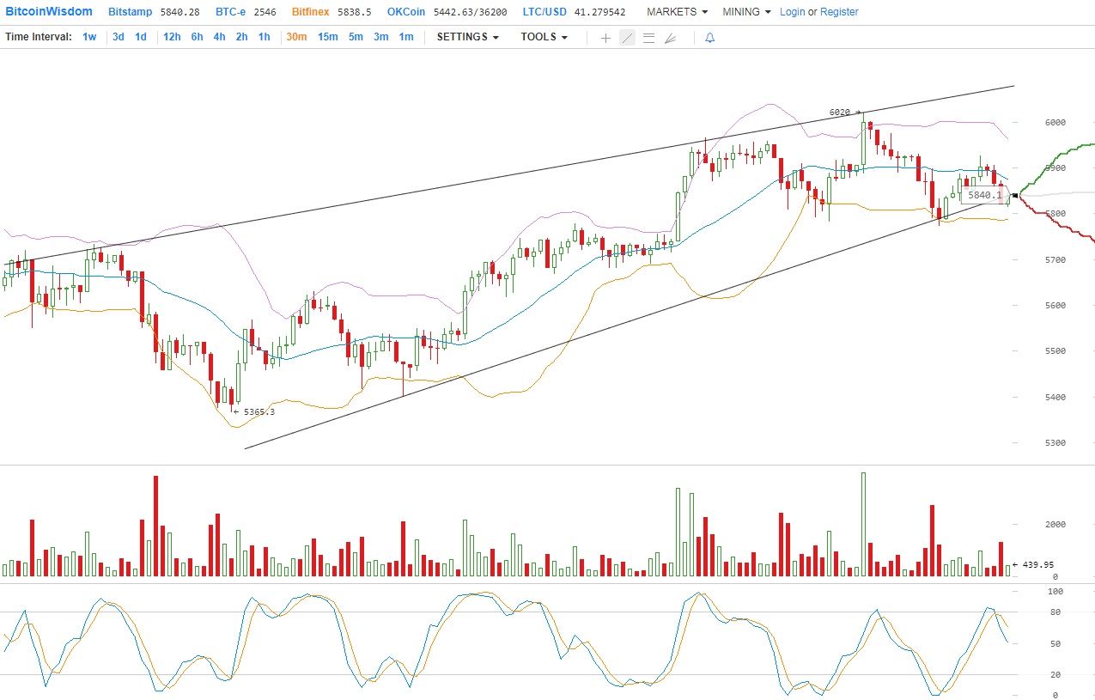Image resolution: width=1095 pixels, height=700 pixels.
Task: Select the 1d time interval
Action: [x=140, y=37]
